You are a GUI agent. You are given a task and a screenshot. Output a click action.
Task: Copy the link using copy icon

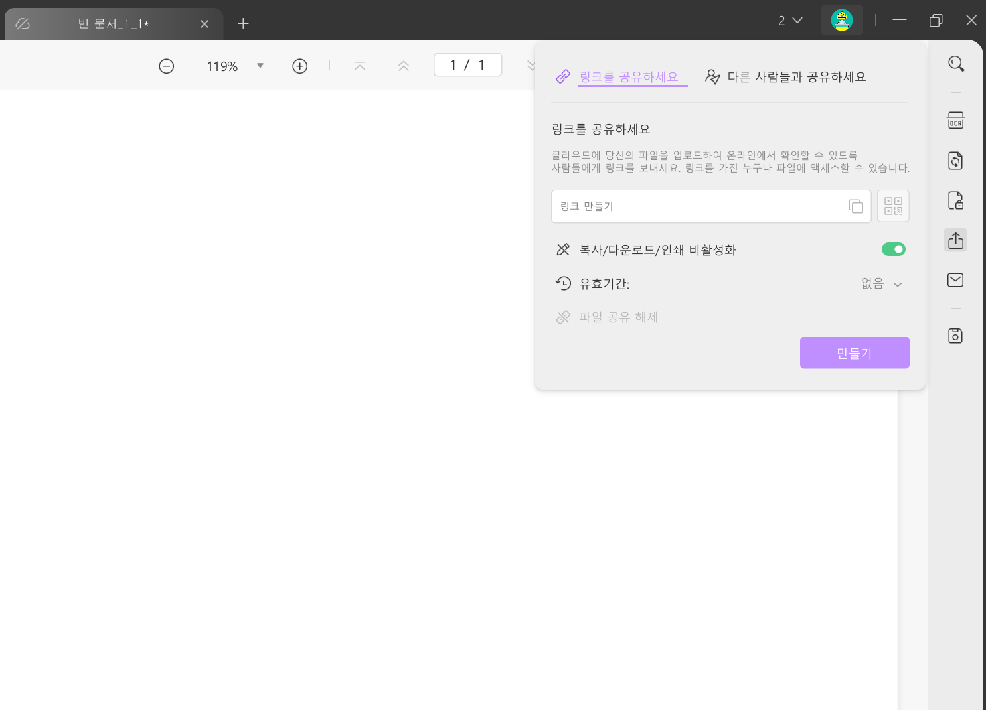pyautogui.click(x=856, y=206)
